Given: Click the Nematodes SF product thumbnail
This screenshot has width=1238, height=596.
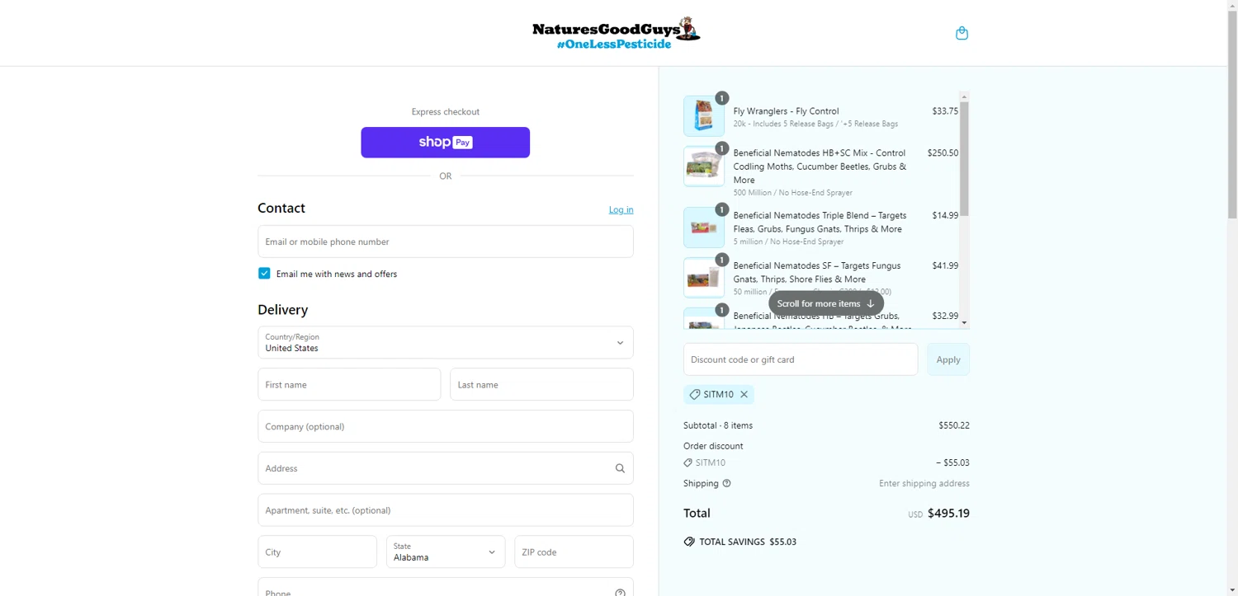Looking at the screenshot, I should (704, 278).
